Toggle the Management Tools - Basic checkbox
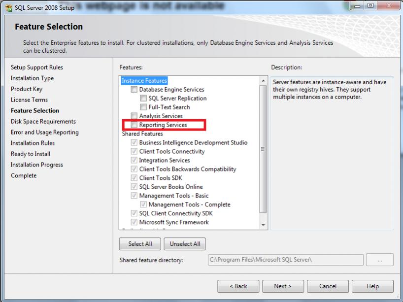Screen dimensions: 403x302 (x=134, y=195)
